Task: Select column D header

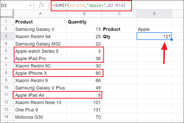Action: 154,14
